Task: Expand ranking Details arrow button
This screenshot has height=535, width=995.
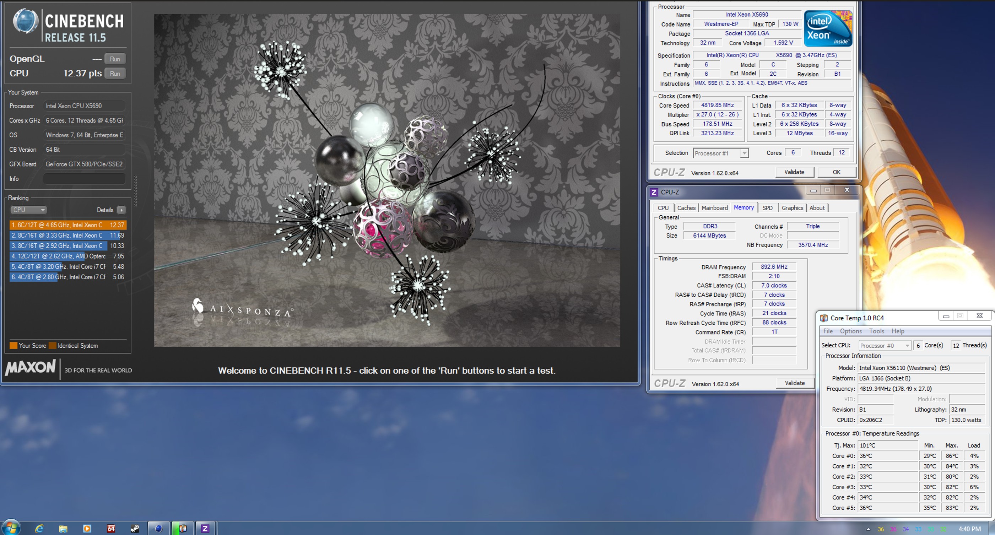Action: point(121,210)
